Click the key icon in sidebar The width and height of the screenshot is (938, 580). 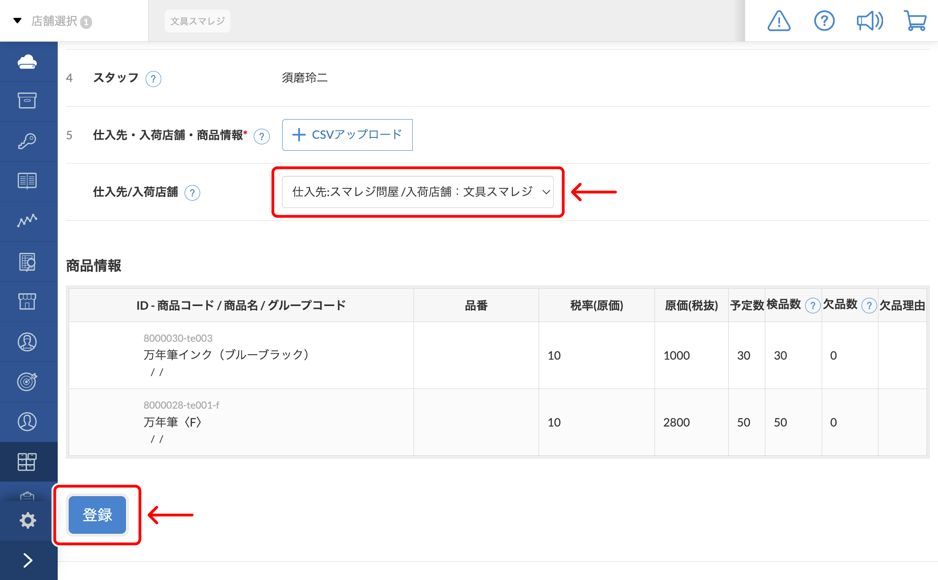(x=27, y=141)
